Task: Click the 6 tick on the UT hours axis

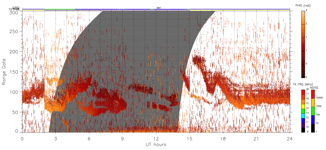Action: point(89,139)
